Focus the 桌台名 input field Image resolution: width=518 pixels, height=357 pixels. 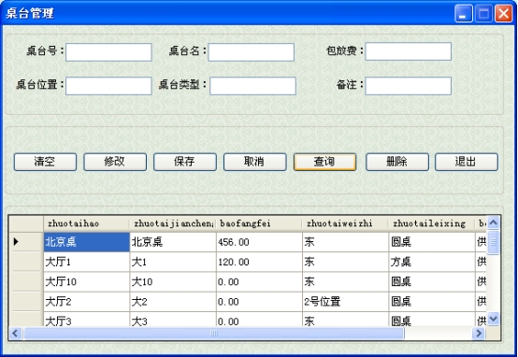252,52
